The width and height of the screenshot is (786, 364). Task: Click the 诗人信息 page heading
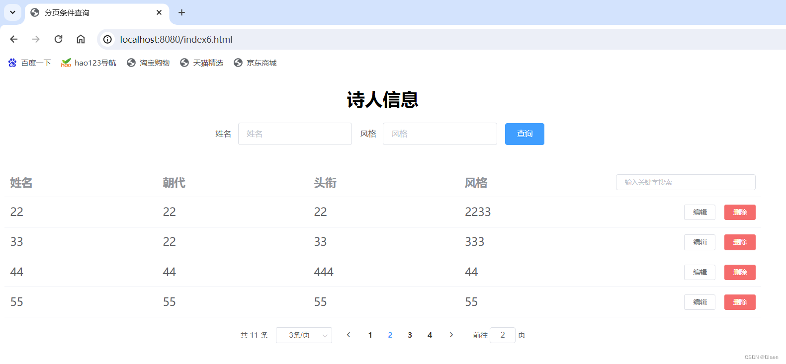click(382, 100)
